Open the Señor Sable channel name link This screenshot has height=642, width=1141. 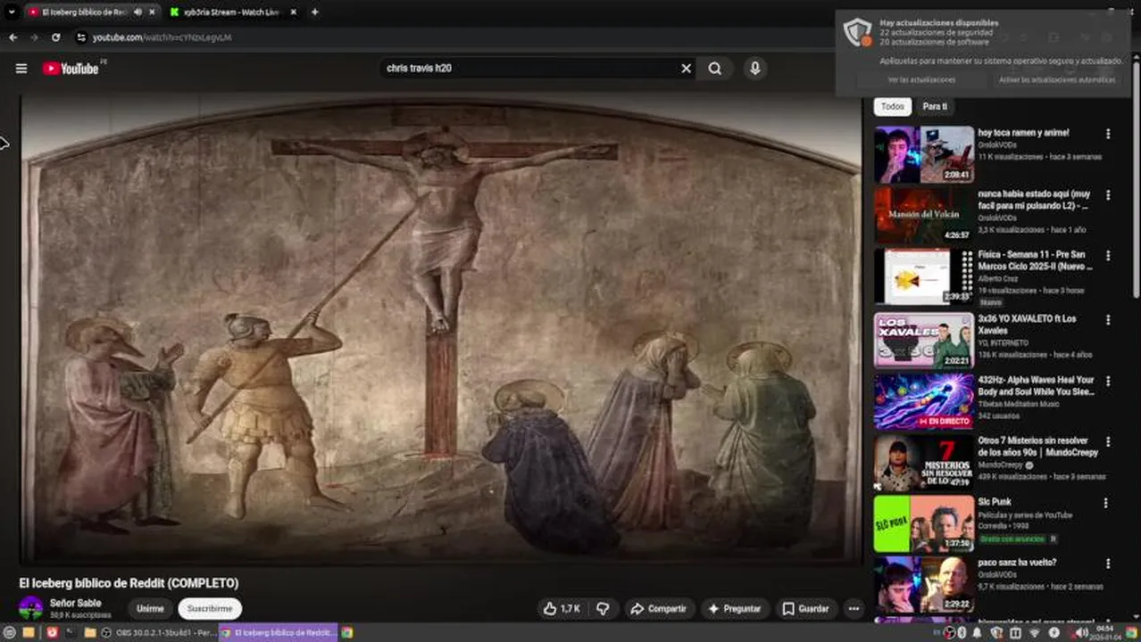75,603
